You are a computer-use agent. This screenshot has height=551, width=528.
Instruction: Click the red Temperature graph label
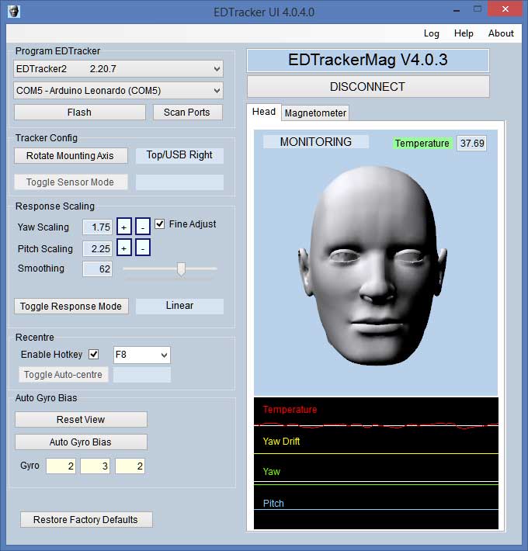(290, 410)
